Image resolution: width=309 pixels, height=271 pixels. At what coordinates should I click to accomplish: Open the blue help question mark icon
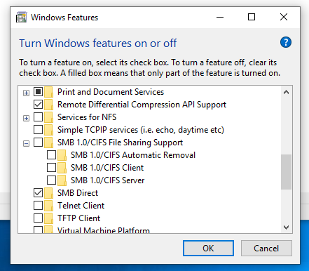286,42
